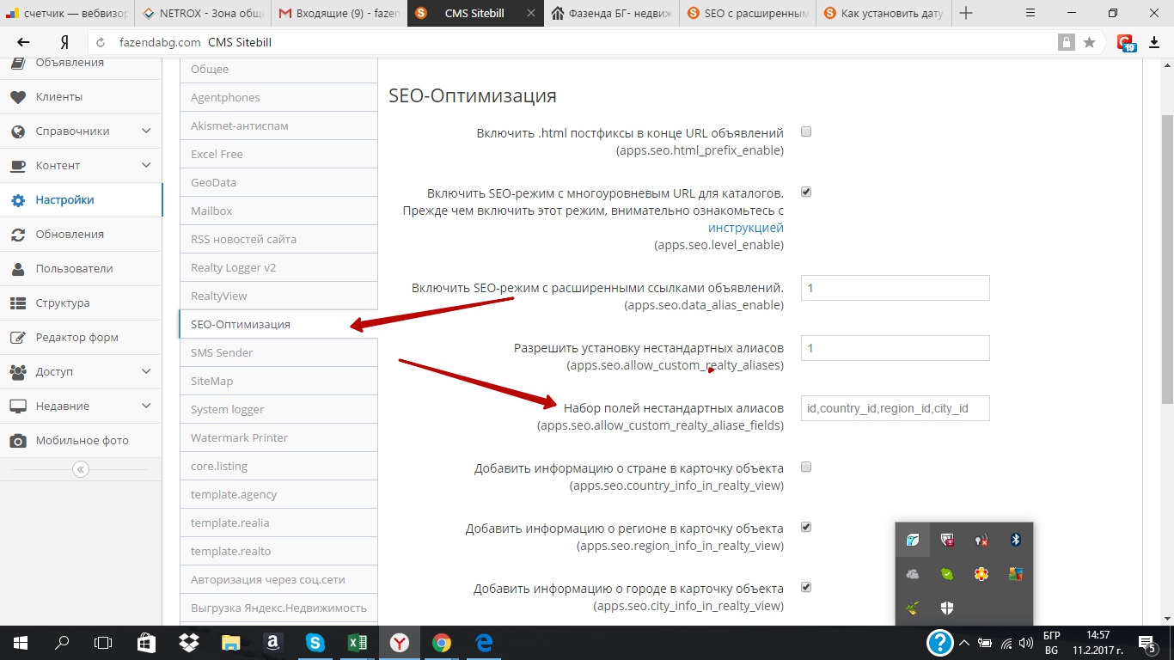
Task: Click the Bluetooth icon in tray popup
Action: tap(1015, 540)
